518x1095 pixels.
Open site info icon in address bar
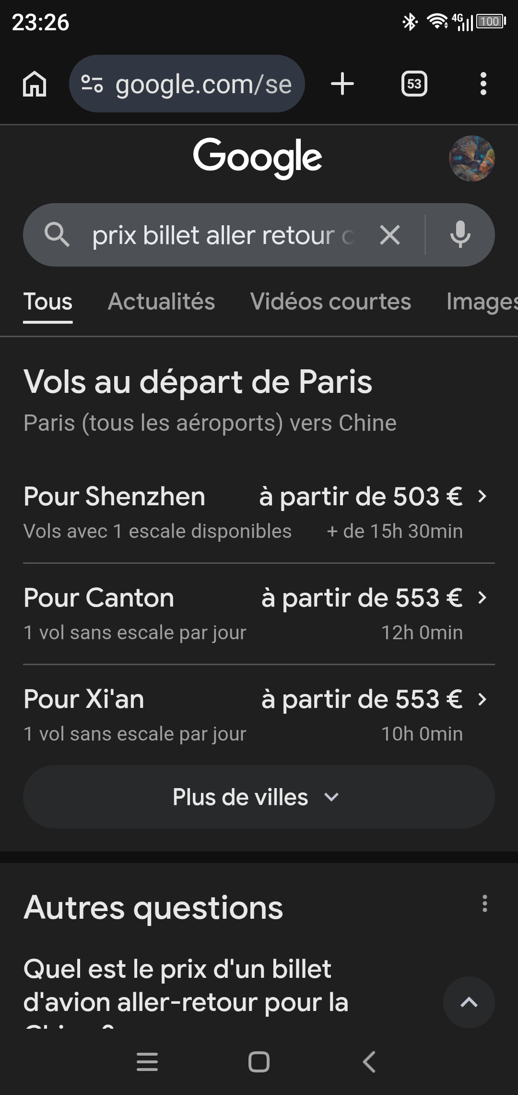tap(92, 84)
